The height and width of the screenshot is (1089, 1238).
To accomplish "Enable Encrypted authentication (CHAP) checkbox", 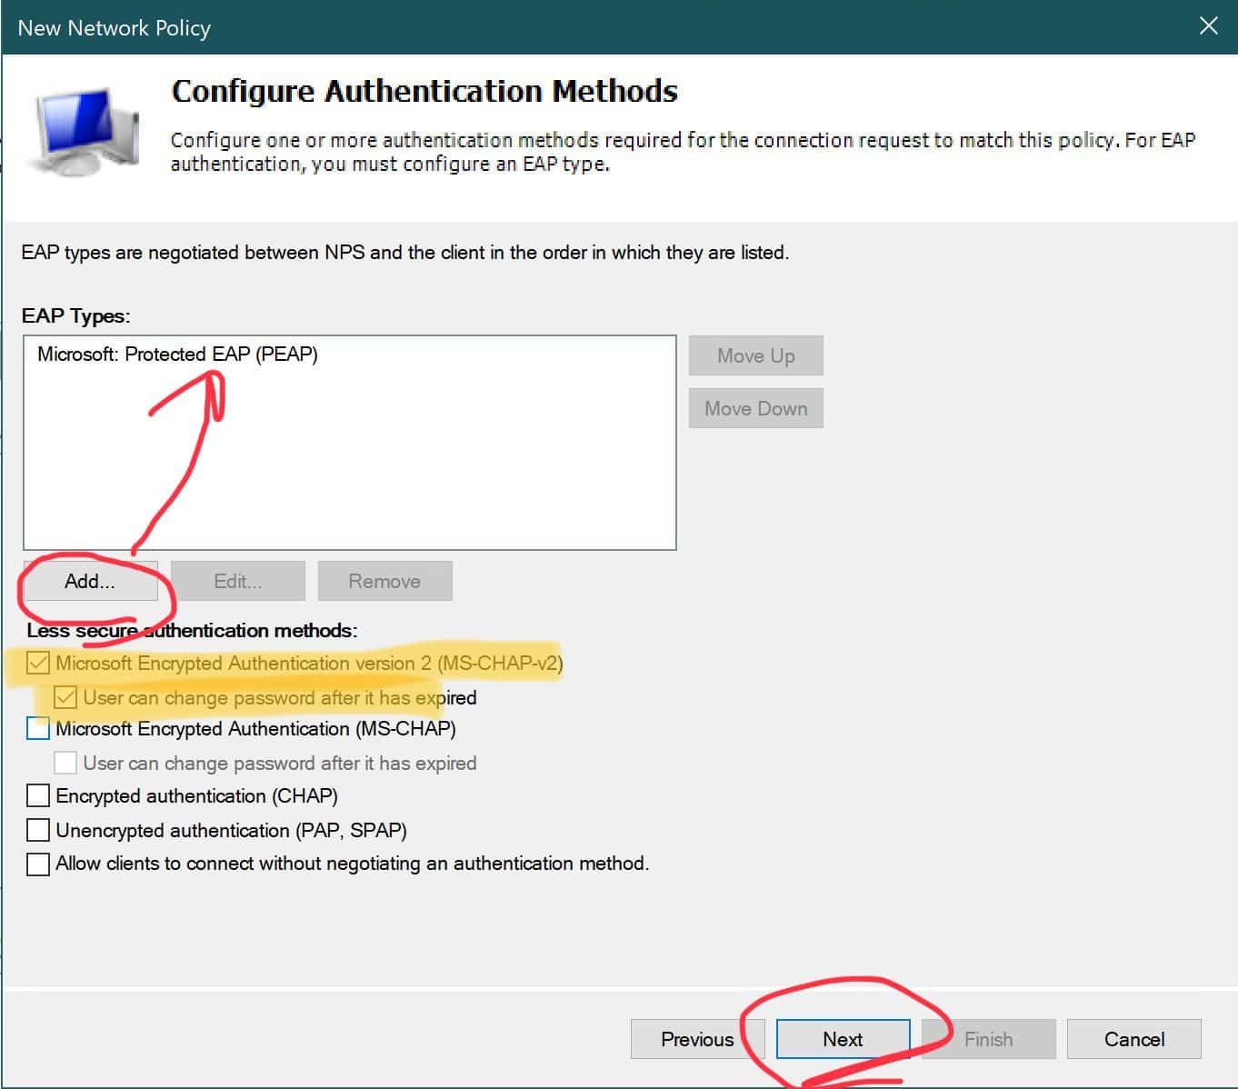I will pyautogui.click(x=38, y=796).
